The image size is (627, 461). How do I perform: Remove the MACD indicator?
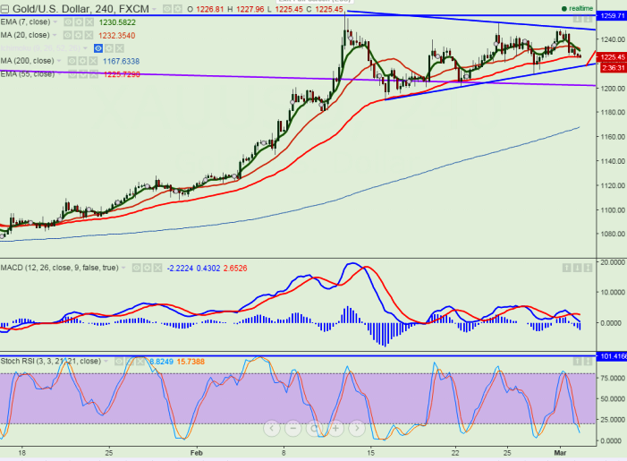click(x=157, y=268)
